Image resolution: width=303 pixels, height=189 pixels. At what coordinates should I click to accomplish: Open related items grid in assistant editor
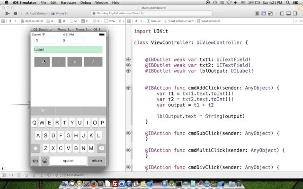[129, 21]
